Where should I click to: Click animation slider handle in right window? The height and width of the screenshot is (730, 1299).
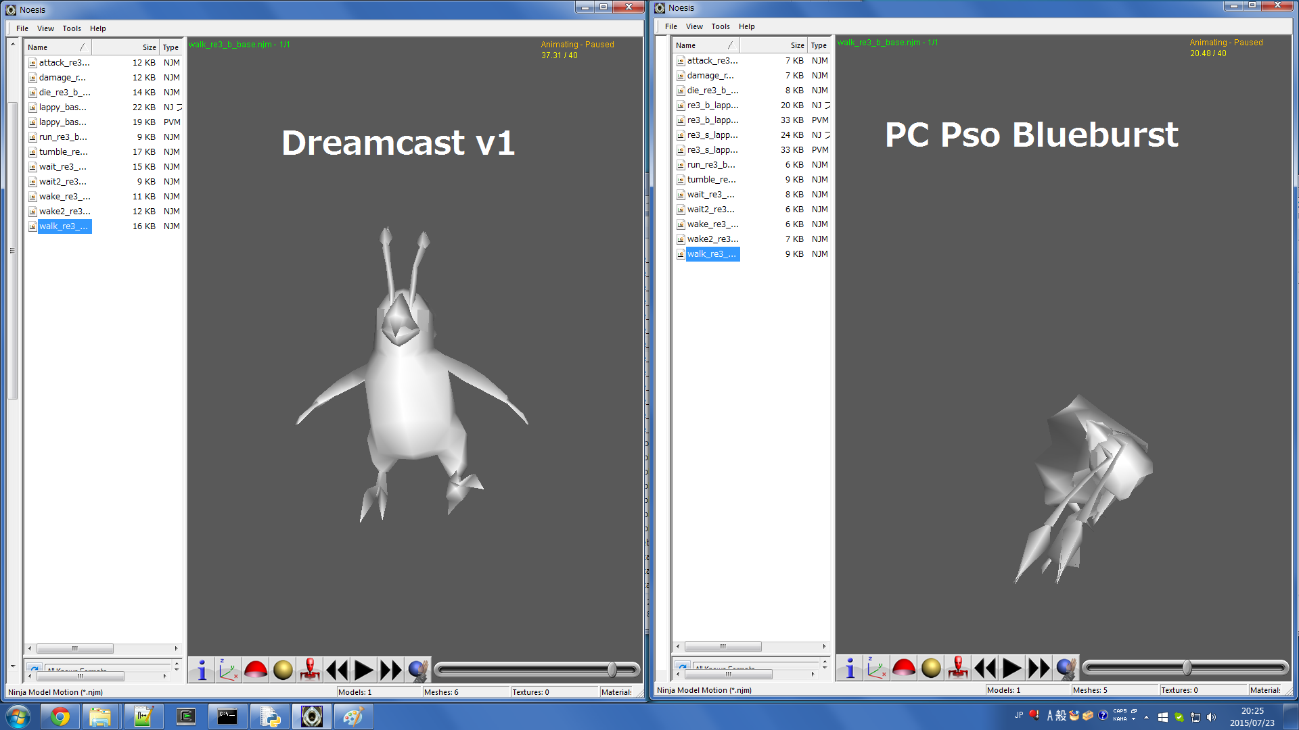[1187, 668]
